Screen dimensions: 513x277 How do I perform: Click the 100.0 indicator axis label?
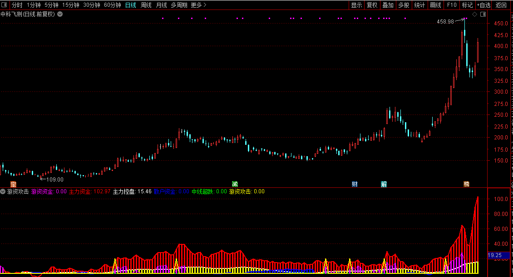(501, 199)
